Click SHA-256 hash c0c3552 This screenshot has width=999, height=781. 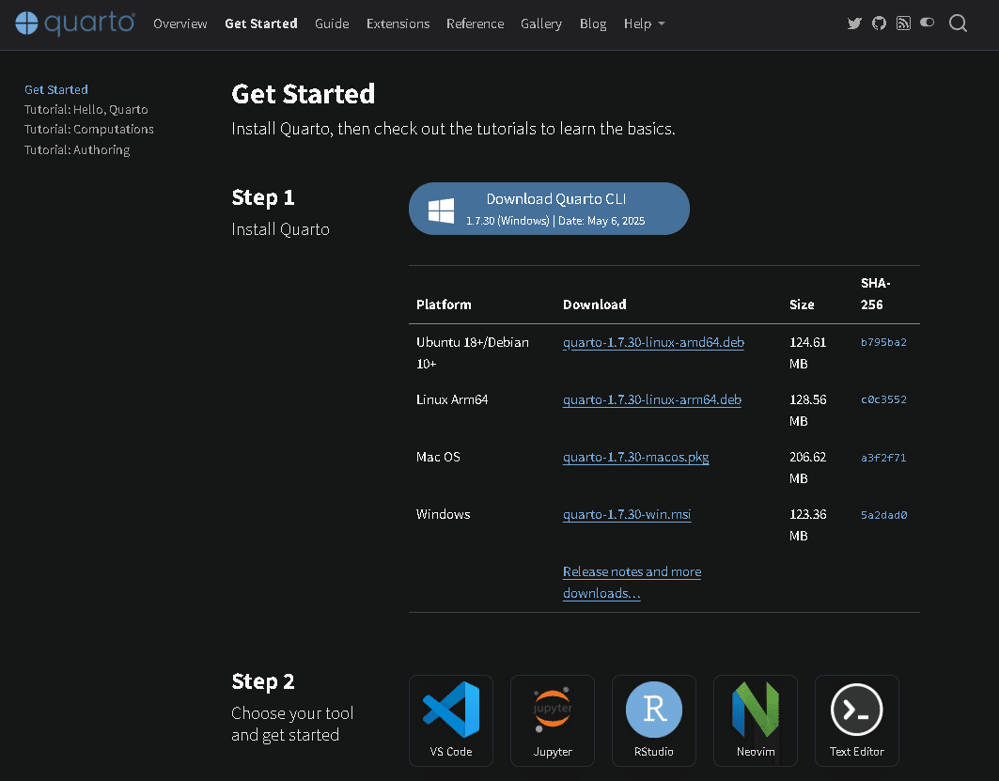coord(883,399)
